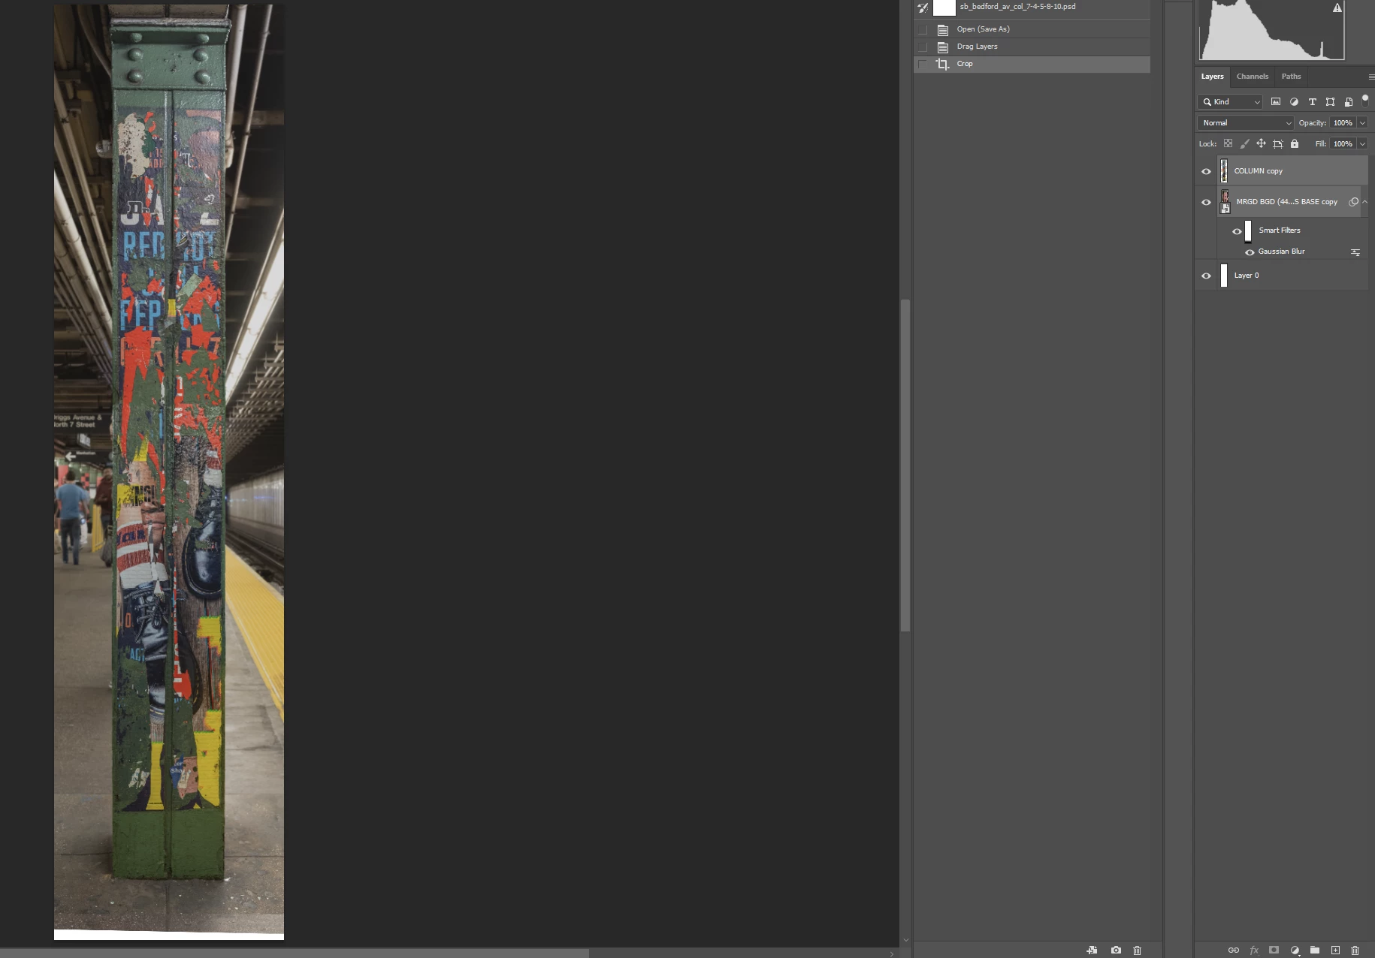Select the Gaussian Blur filter entry
Image resolution: width=1375 pixels, height=958 pixels.
point(1282,252)
